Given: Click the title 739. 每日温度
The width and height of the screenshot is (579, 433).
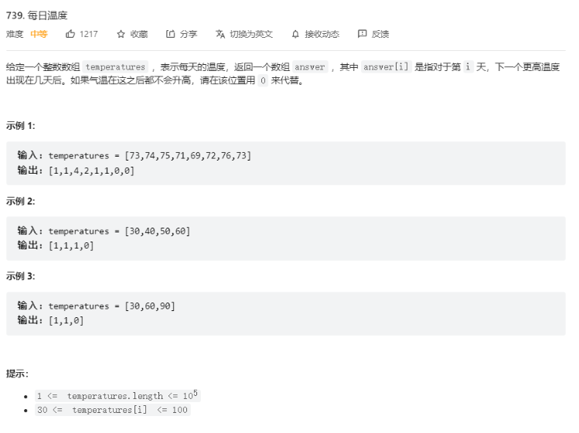Looking at the screenshot, I should point(37,15).
